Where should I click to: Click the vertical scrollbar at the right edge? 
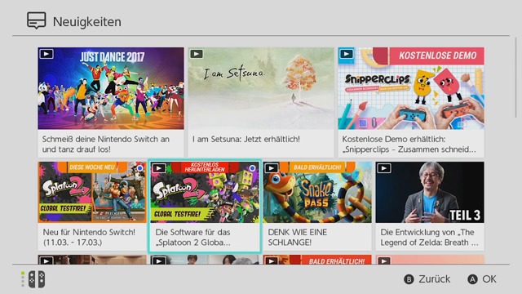click(x=515, y=78)
